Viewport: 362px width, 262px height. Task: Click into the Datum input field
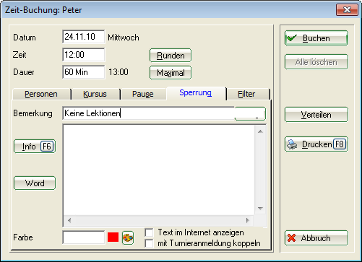click(x=84, y=37)
